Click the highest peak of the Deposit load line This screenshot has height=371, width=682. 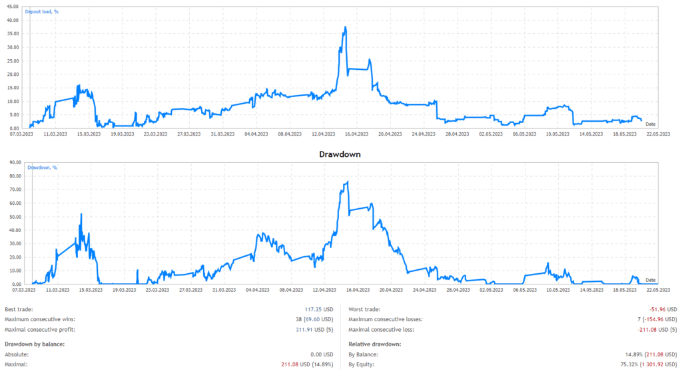345,27
